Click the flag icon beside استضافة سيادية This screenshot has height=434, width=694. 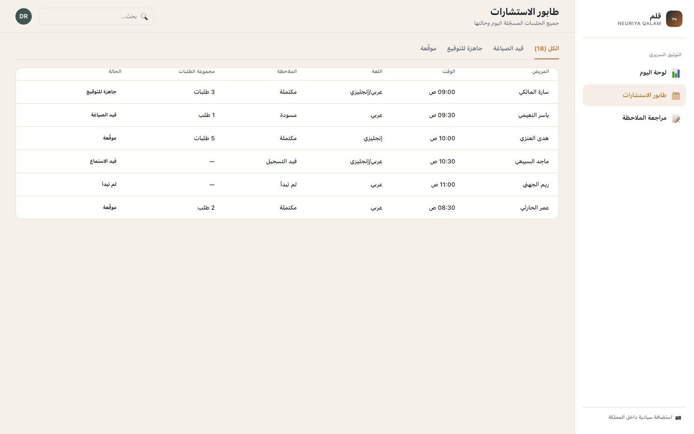click(678, 418)
